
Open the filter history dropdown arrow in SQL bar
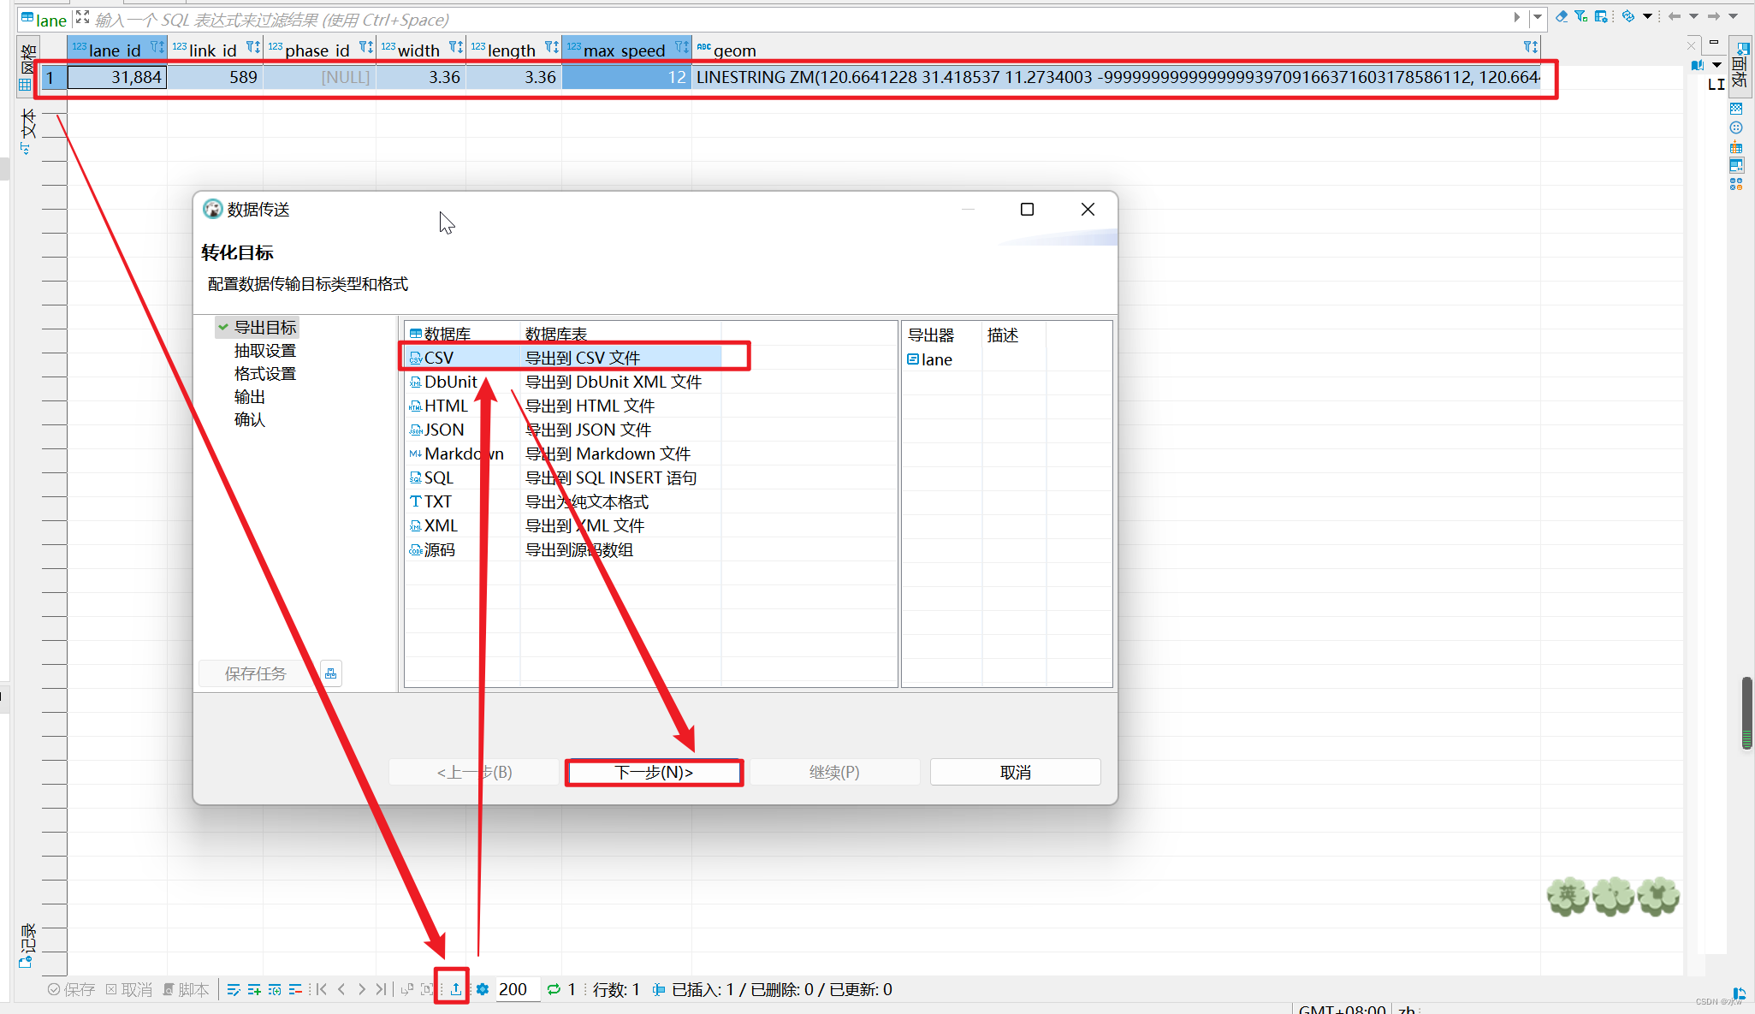pos(1538,17)
